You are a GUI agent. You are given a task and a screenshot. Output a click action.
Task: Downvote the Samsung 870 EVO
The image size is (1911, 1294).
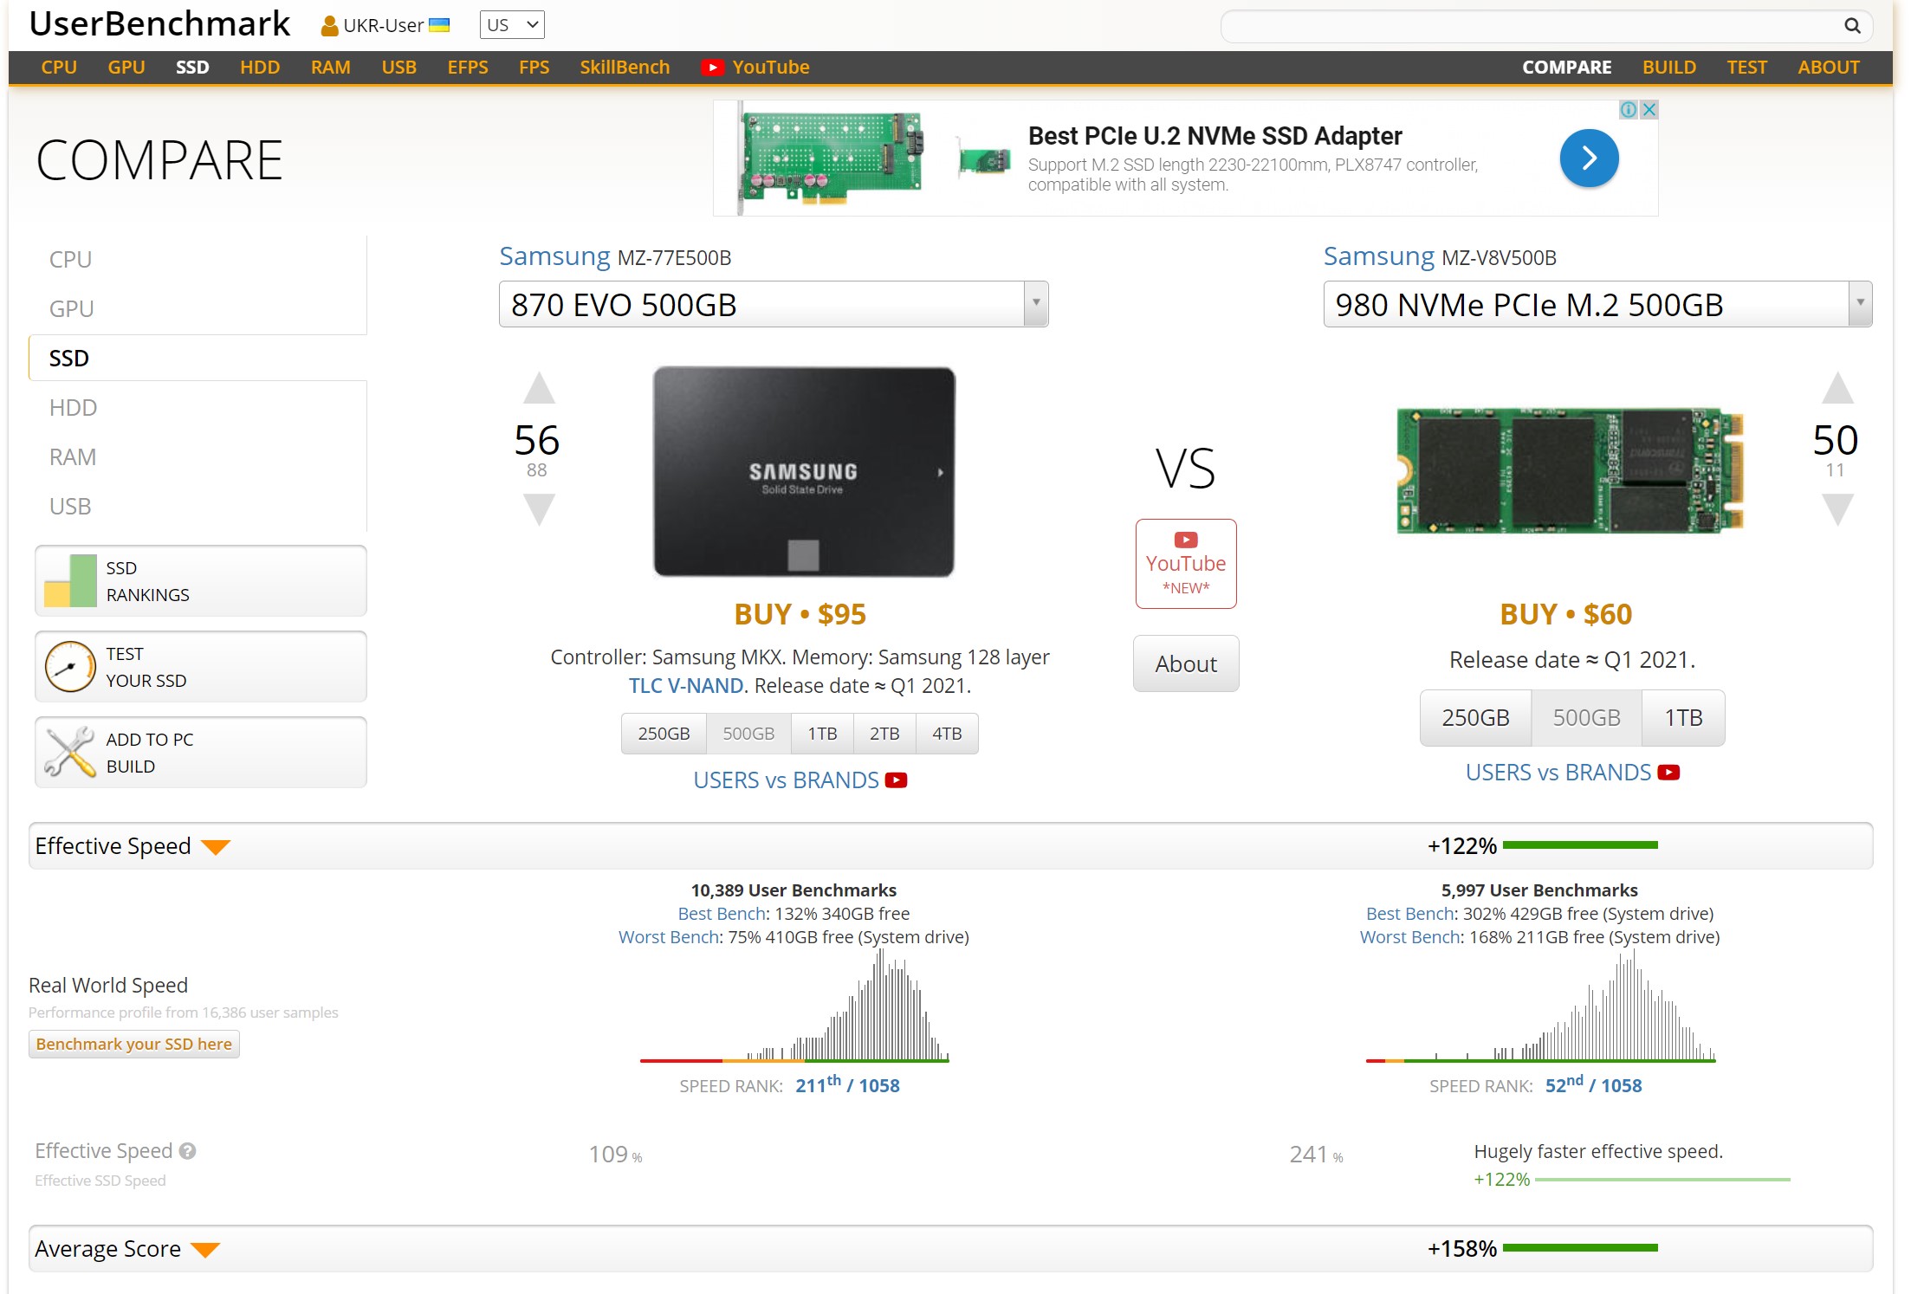click(x=539, y=509)
